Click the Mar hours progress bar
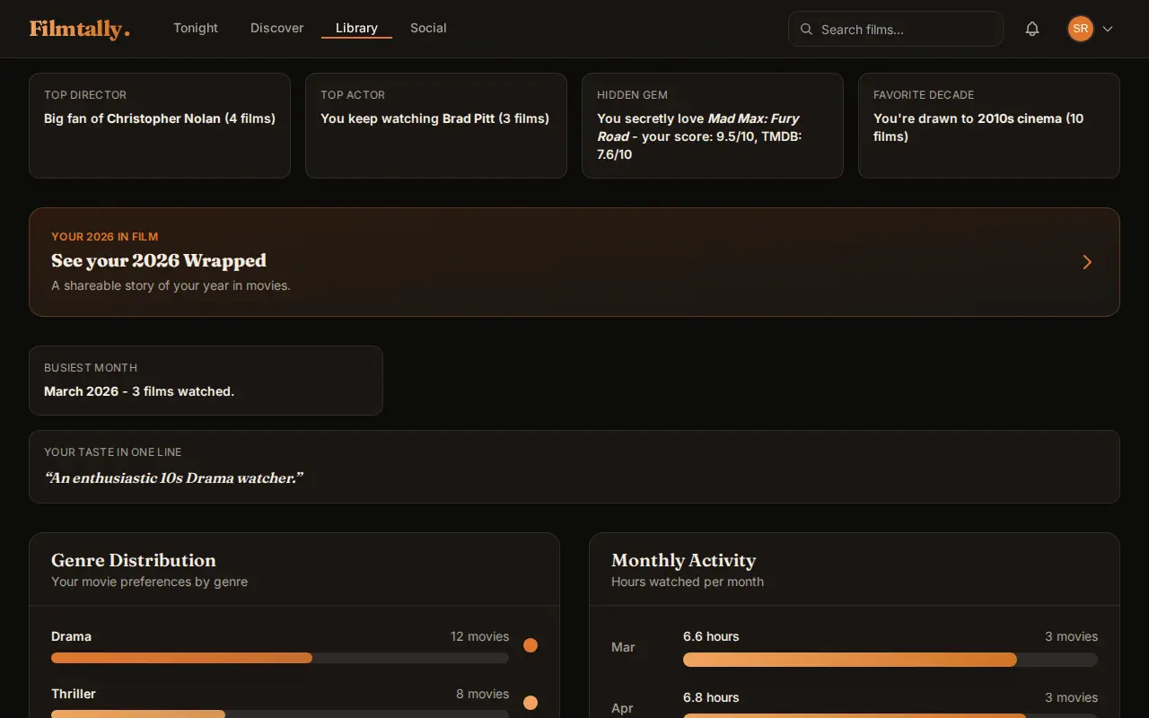The image size is (1149, 718). coord(890,660)
